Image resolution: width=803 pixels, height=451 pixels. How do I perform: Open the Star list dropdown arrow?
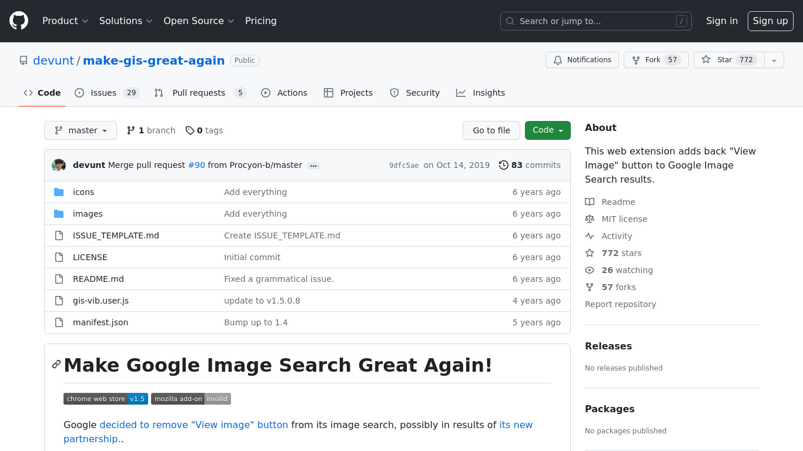click(774, 60)
